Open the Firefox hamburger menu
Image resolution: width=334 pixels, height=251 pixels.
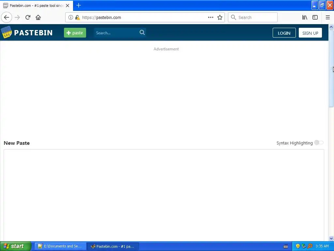[328, 17]
